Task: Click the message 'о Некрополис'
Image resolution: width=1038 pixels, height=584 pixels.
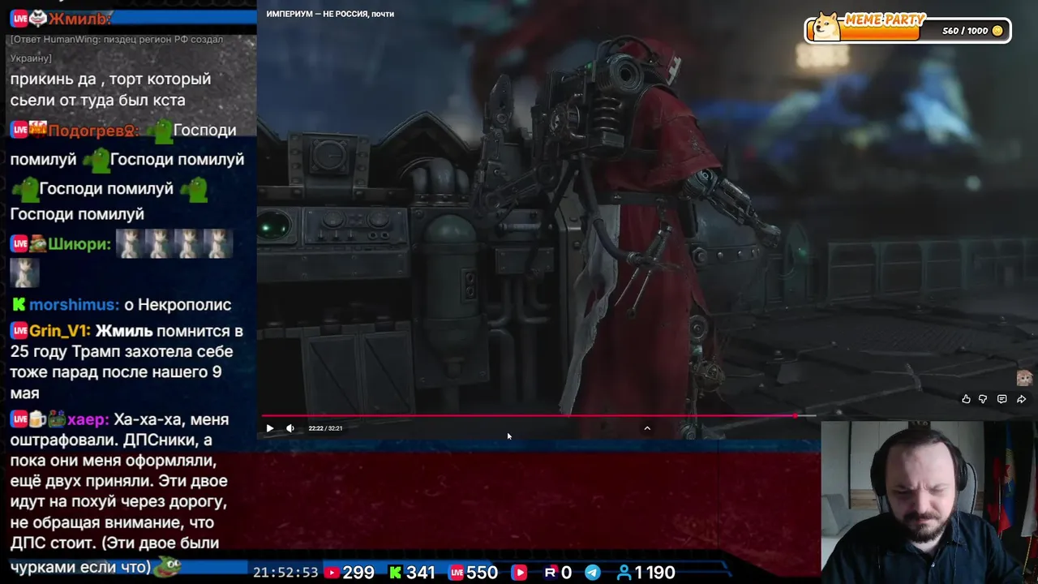Action: [178, 305]
